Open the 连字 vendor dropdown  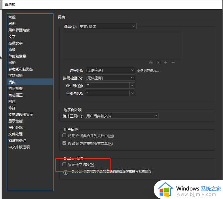(x=110, y=70)
